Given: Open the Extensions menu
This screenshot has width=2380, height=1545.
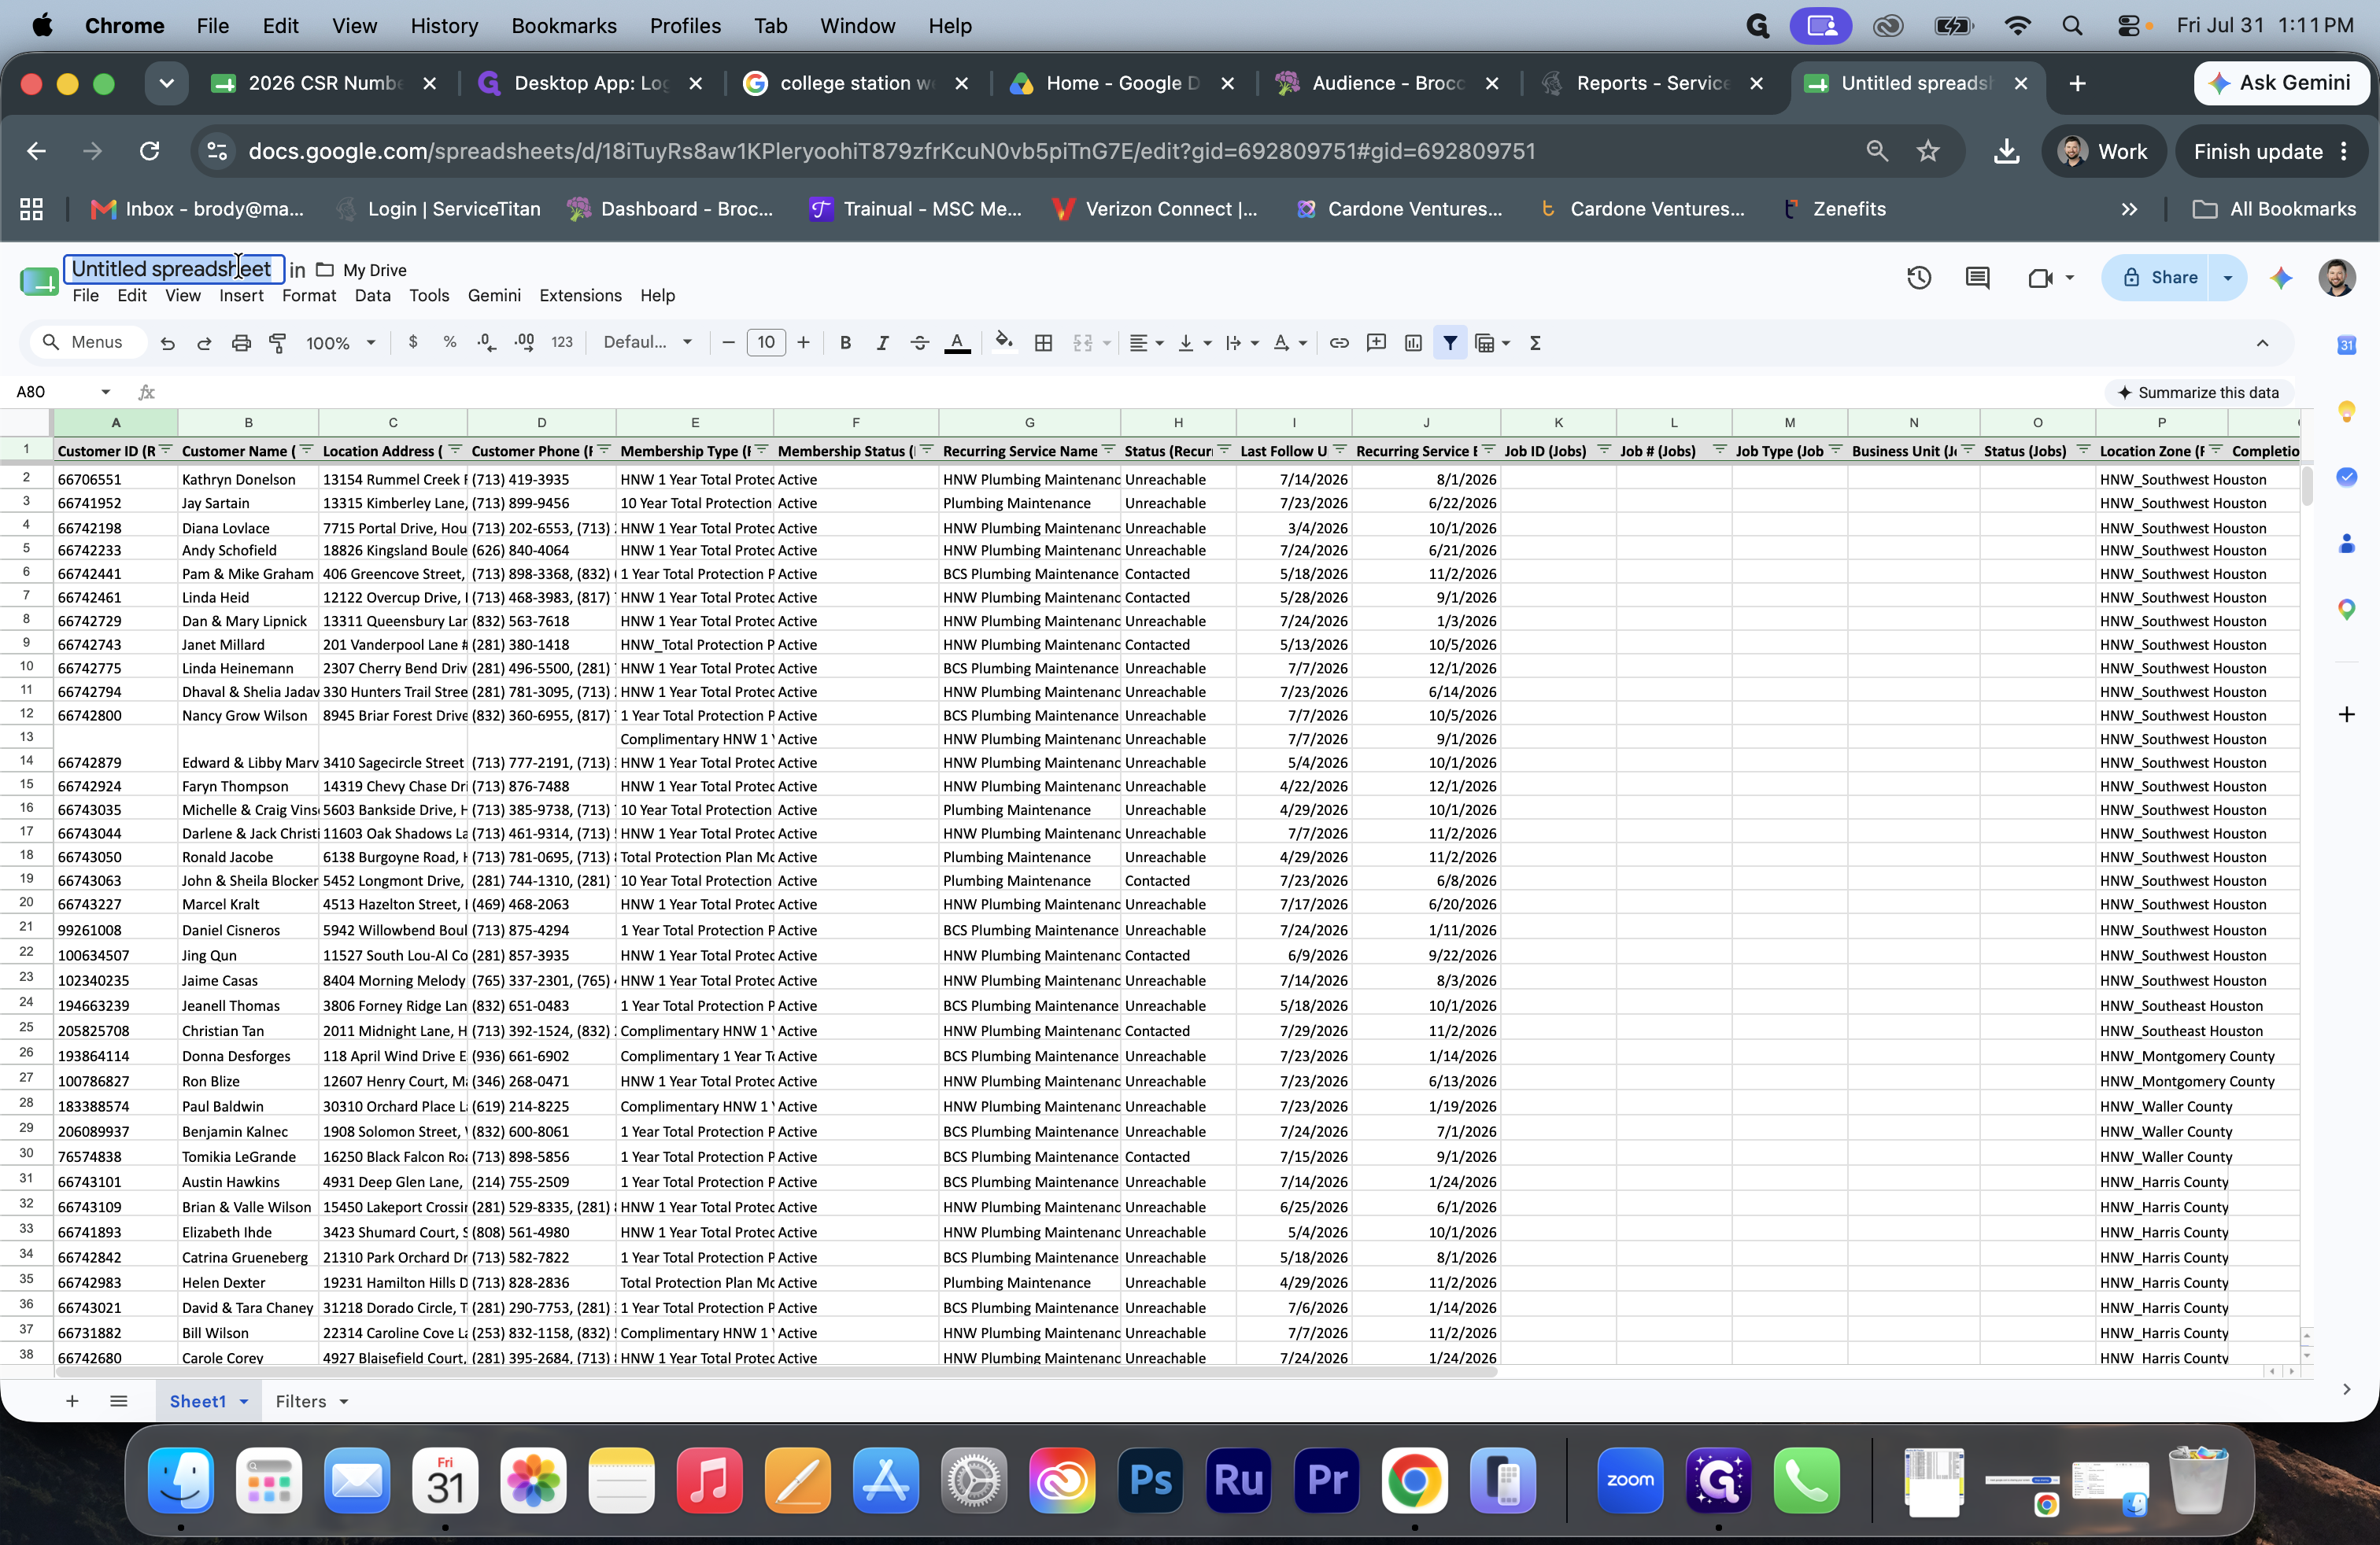Looking at the screenshot, I should point(580,296).
